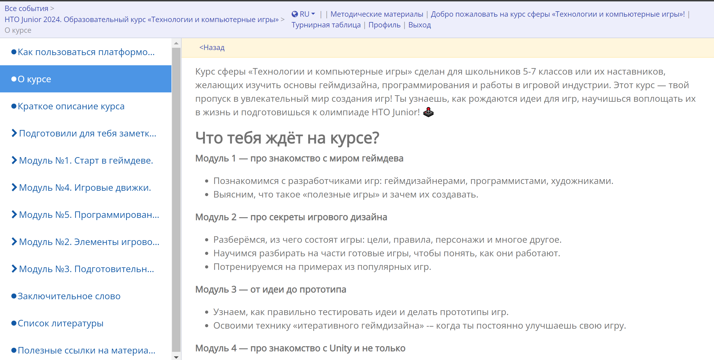Expand Модуль №5. Программирование chevron
This screenshot has width=714, height=360.
(x=14, y=214)
